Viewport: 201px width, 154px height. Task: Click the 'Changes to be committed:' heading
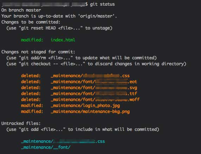(31, 22)
